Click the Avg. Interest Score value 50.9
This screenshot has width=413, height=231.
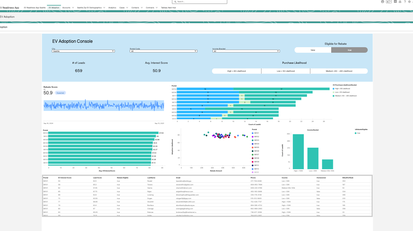point(157,71)
